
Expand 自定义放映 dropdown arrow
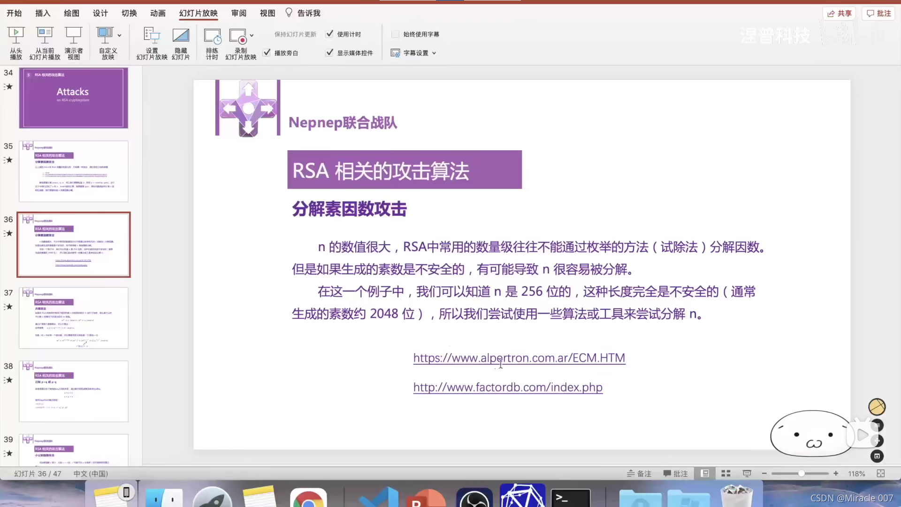click(x=119, y=35)
